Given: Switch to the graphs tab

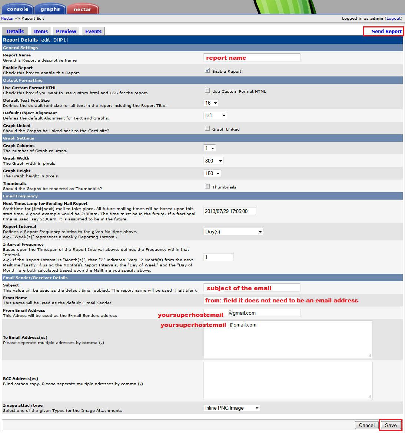Looking at the screenshot, I should (x=50, y=9).
